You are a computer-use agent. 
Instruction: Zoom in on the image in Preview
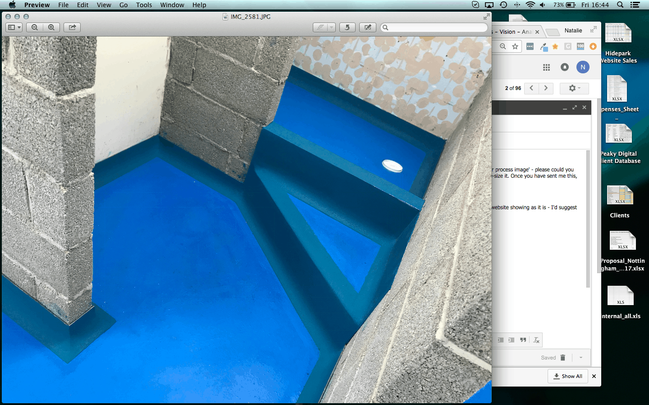coord(51,27)
